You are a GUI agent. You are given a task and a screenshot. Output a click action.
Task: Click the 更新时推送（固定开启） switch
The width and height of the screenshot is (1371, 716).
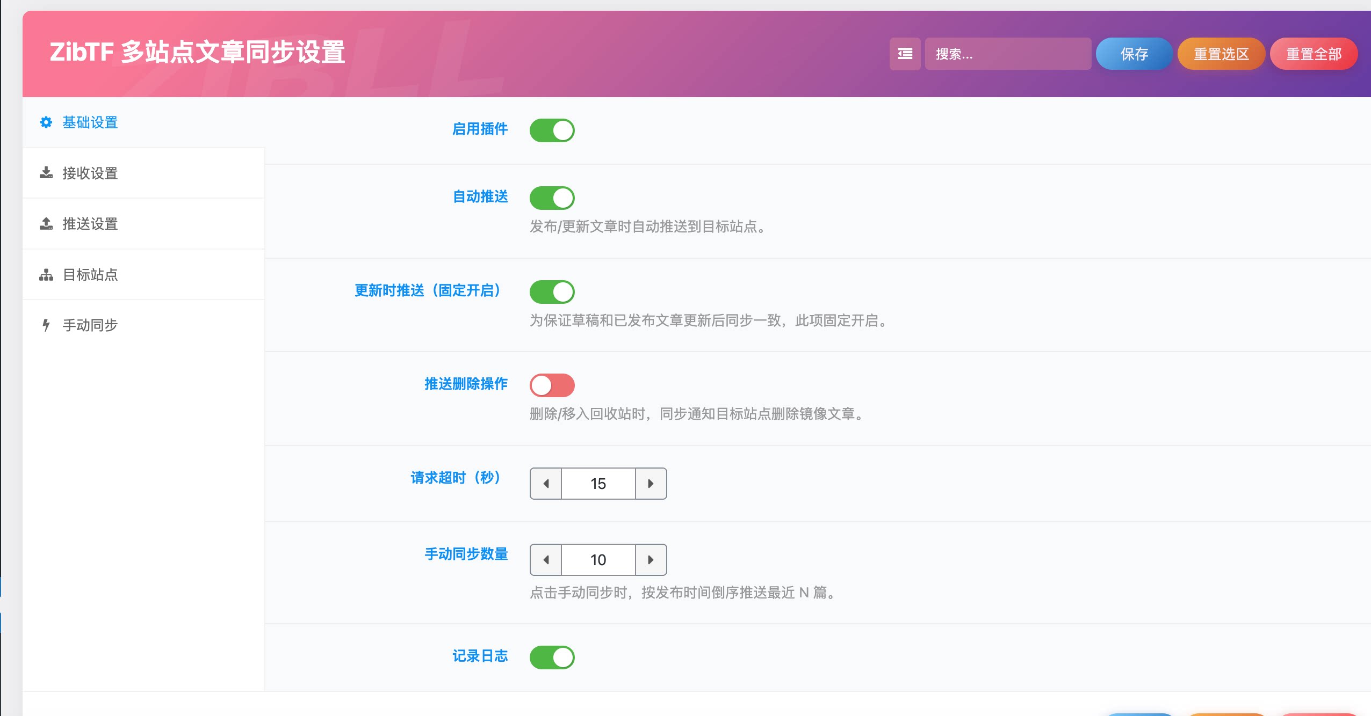pyautogui.click(x=552, y=291)
